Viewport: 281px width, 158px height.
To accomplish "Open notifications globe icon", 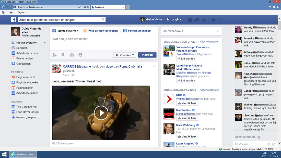I will 204,19.
